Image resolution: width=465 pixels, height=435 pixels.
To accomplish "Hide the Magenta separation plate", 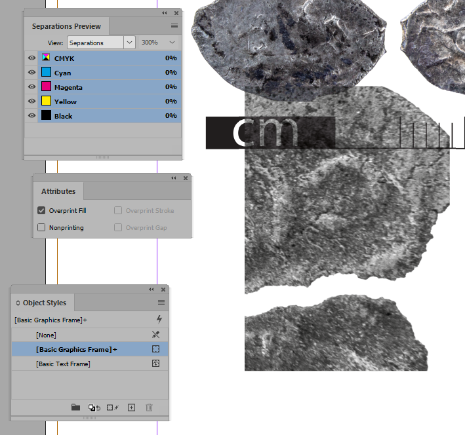I will point(31,86).
